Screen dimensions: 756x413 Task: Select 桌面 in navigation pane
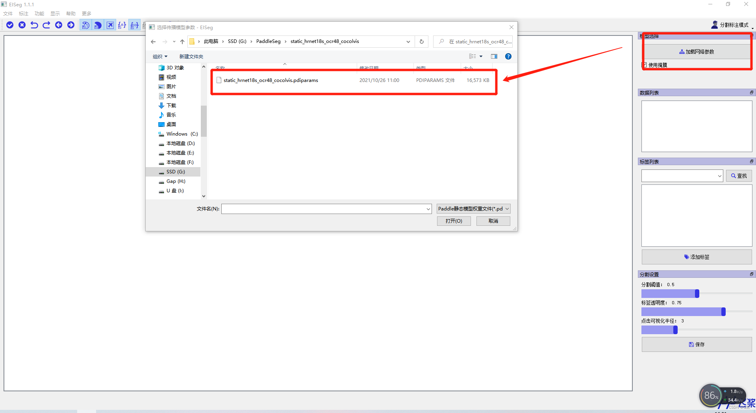(171, 125)
